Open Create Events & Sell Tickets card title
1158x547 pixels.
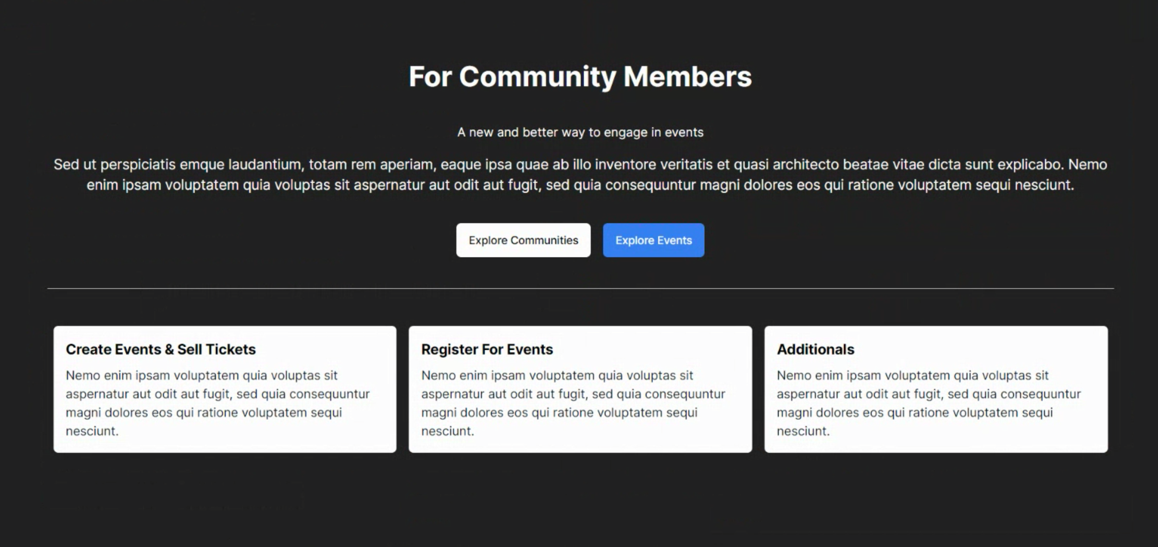click(x=160, y=349)
